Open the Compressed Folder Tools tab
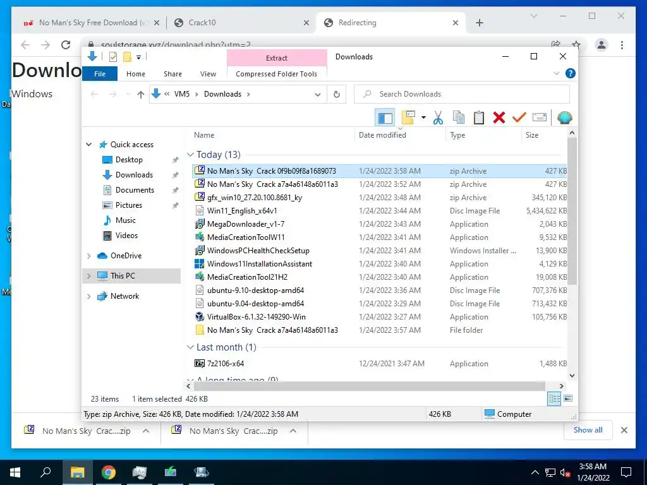Viewport: 647px width, 485px height. [x=277, y=74]
